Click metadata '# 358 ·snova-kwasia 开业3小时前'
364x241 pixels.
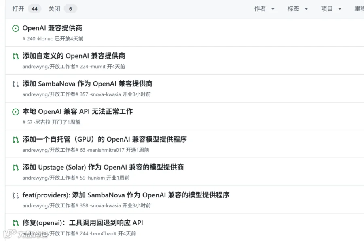(x=113, y=205)
